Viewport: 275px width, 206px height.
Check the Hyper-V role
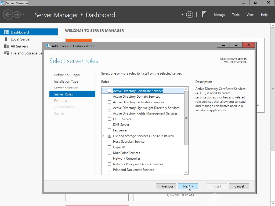pyautogui.click(x=109, y=147)
